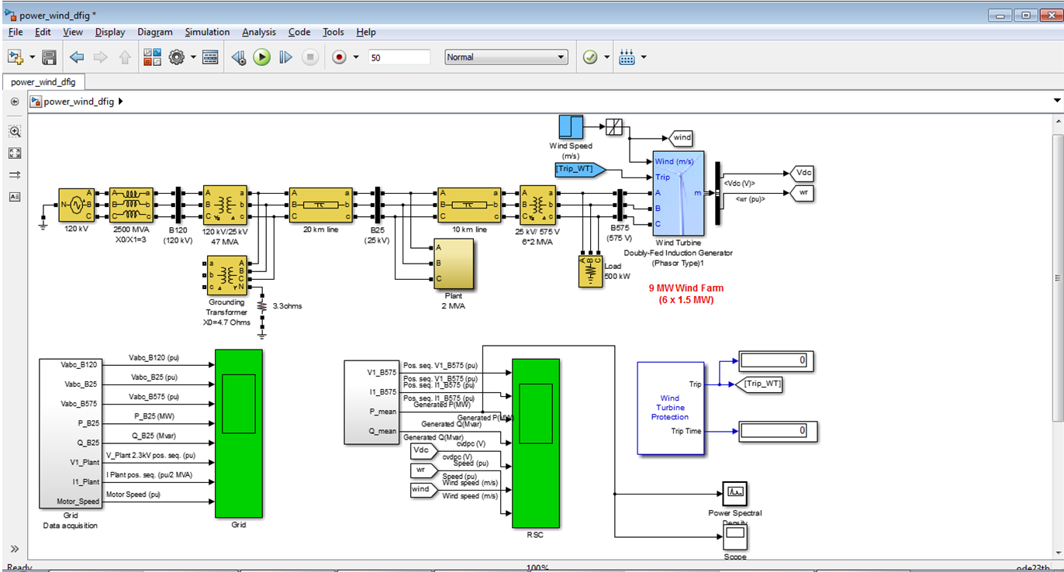Image resolution: width=1064 pixels, height=572 pixels.
Task: Open the Library Browser from the toolbar
Action: [x=152, y=57]
